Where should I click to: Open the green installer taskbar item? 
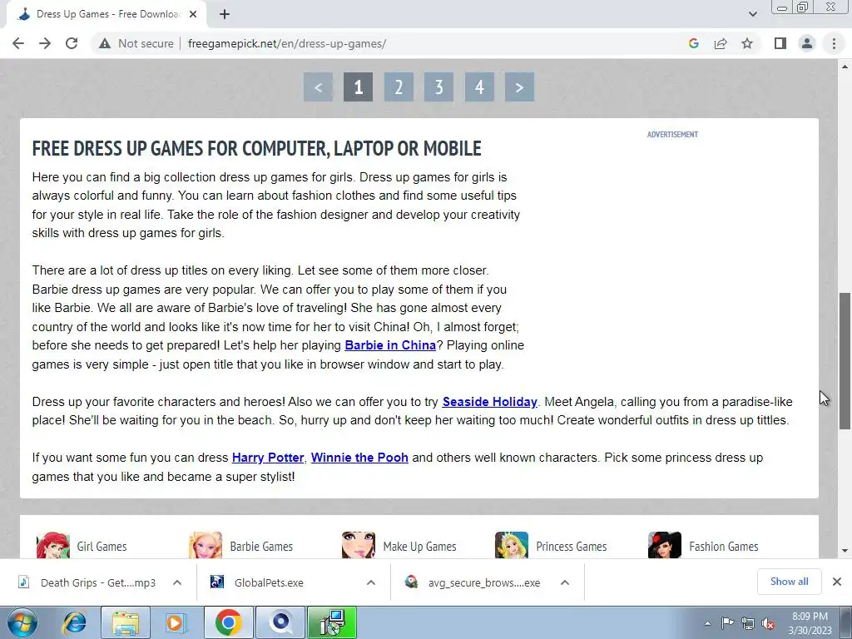click(332, 622)
